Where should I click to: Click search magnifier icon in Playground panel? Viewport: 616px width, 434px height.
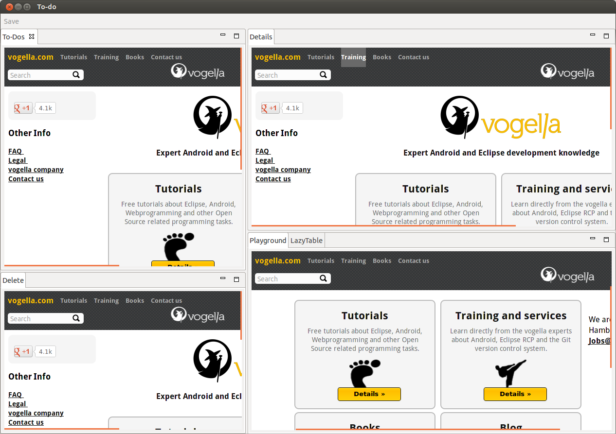[x=323, y=278]
